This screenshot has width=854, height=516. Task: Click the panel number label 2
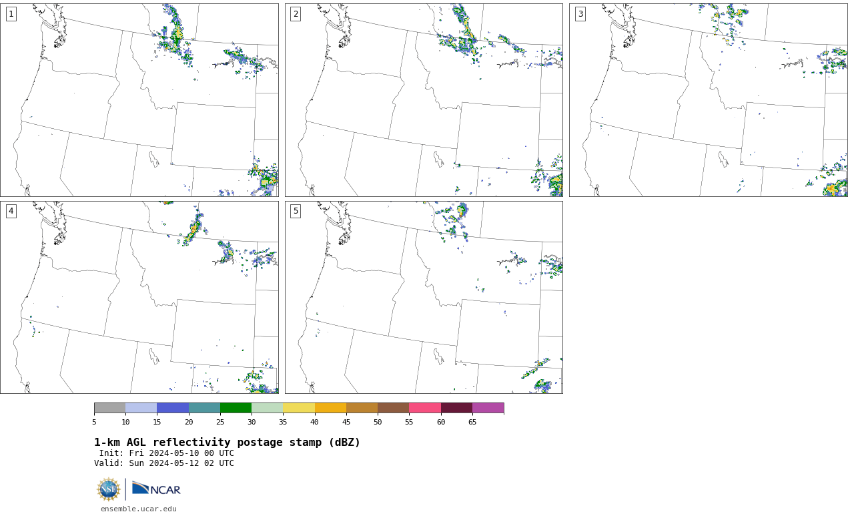pyautogui.click(x=296, y=14)
